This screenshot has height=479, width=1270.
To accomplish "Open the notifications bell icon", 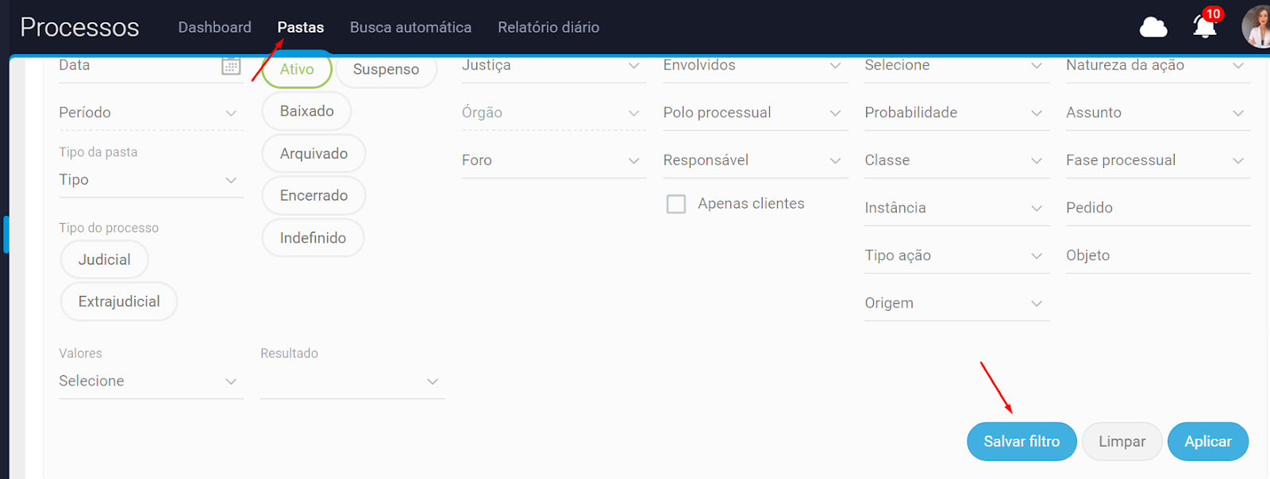I will 1204,27.
